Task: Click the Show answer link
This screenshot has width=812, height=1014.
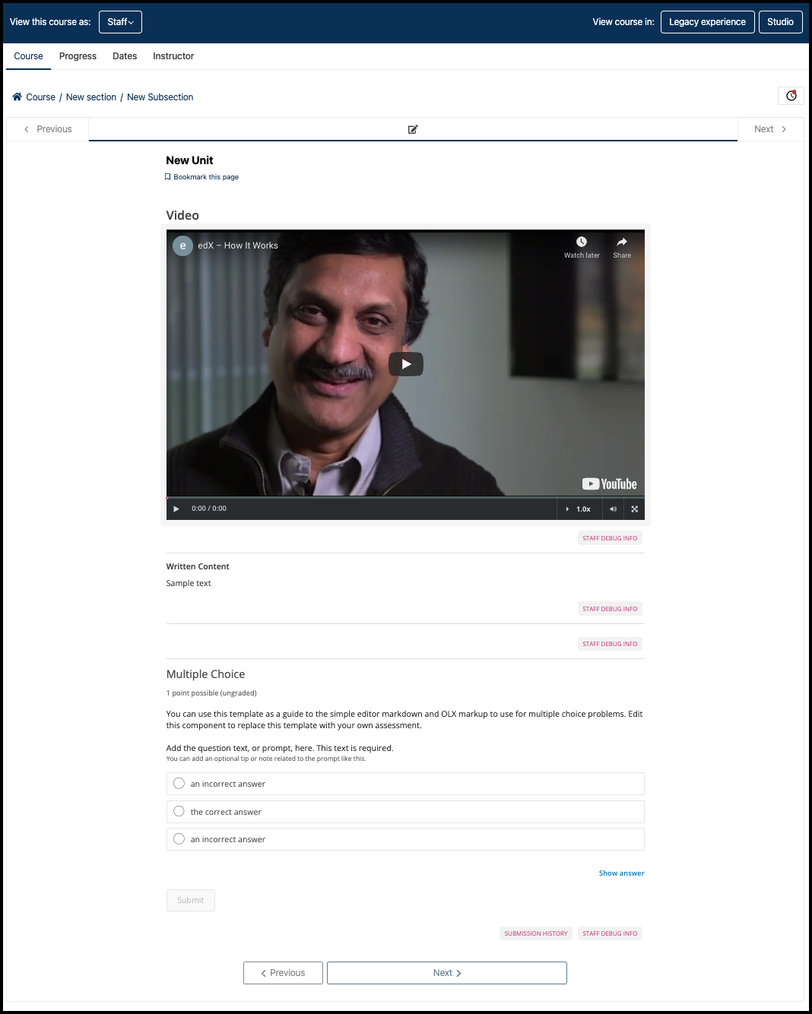Action: [621, 873]
